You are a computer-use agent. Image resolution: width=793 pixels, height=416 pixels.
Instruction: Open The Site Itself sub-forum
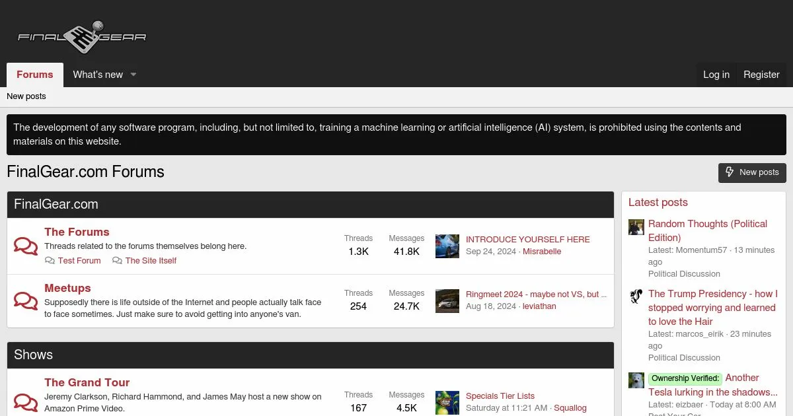[151, 261]
